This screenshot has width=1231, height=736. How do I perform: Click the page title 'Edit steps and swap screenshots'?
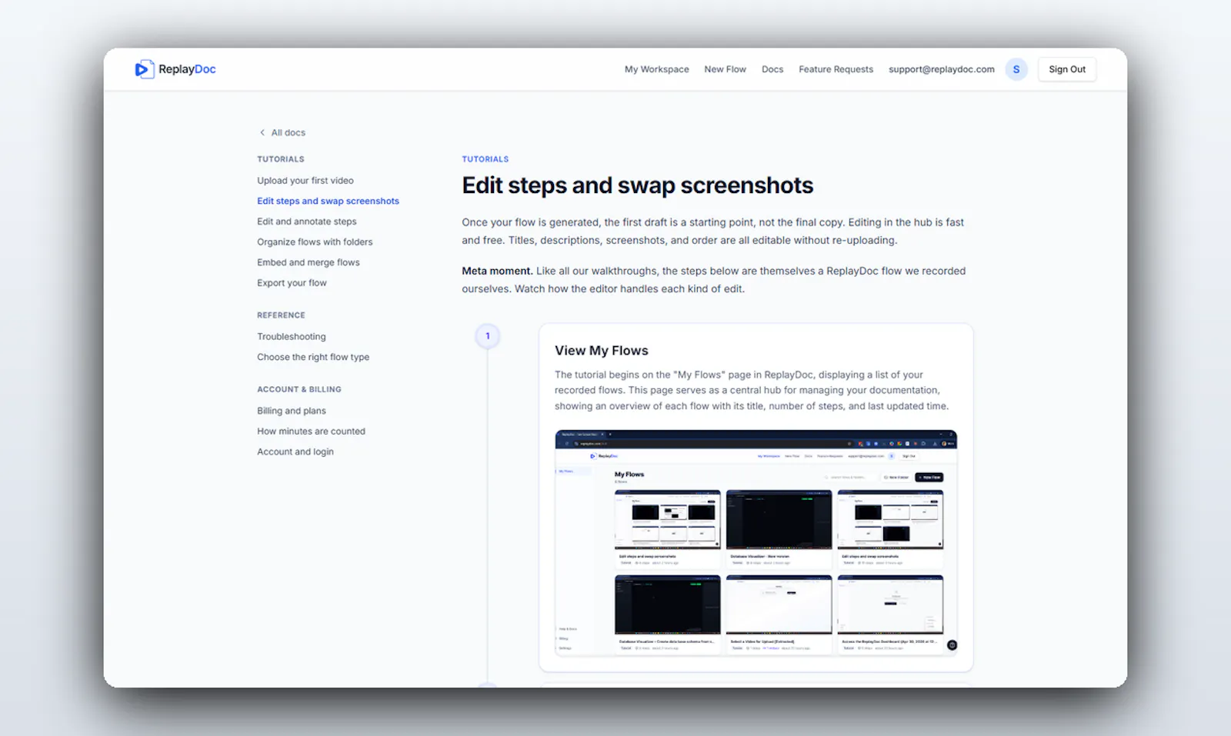point(637,185)
